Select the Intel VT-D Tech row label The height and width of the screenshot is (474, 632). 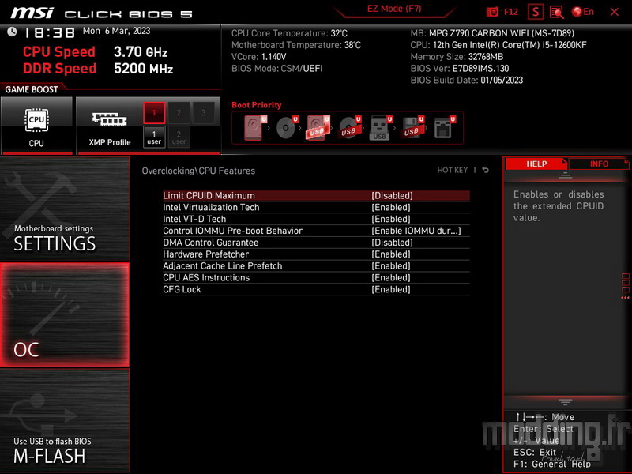click(x=194, y=219)
